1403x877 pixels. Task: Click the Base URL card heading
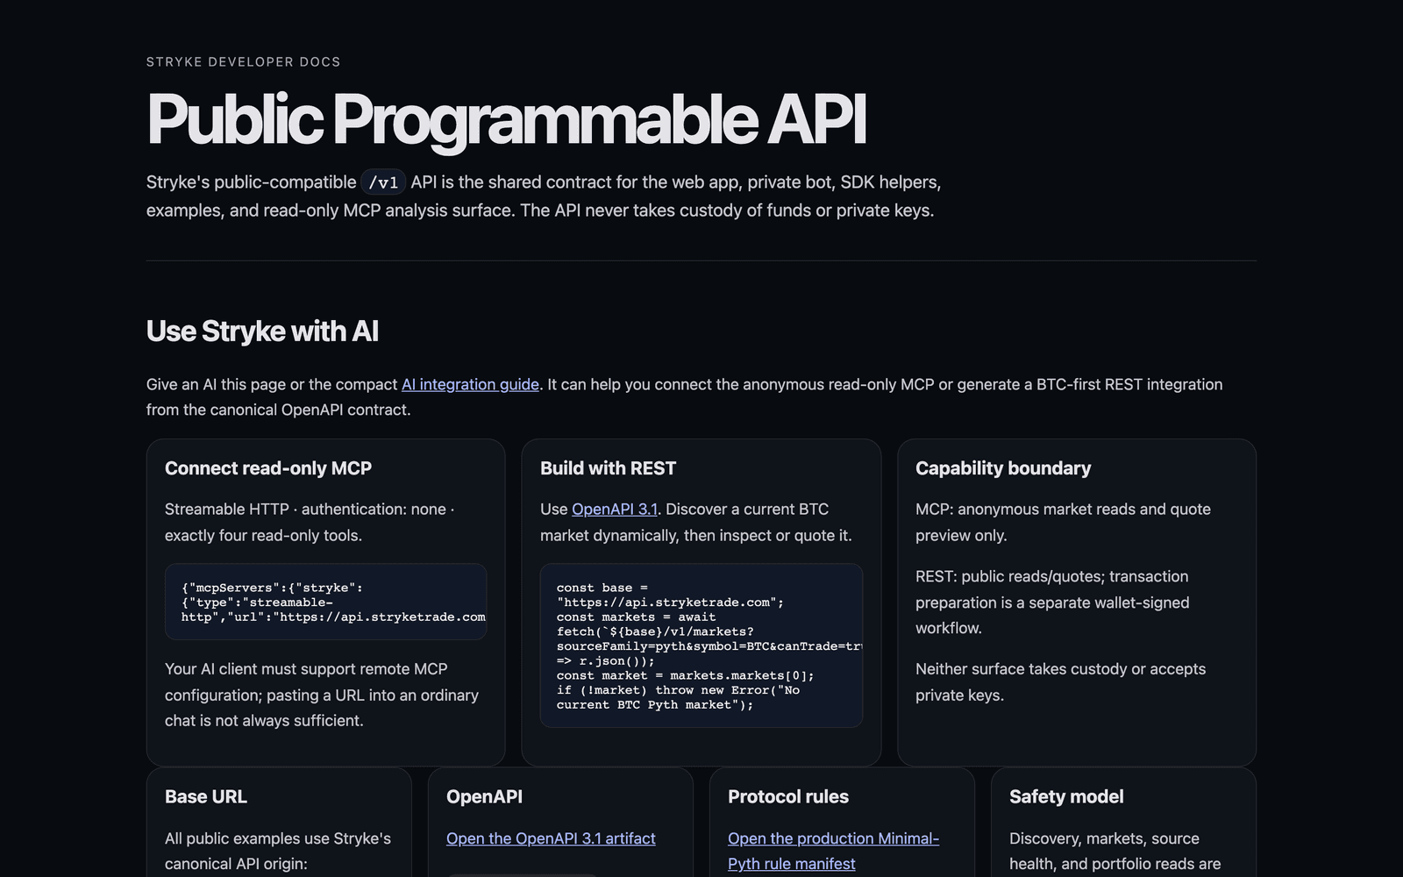pyautogui.click(x=206, y=796)
